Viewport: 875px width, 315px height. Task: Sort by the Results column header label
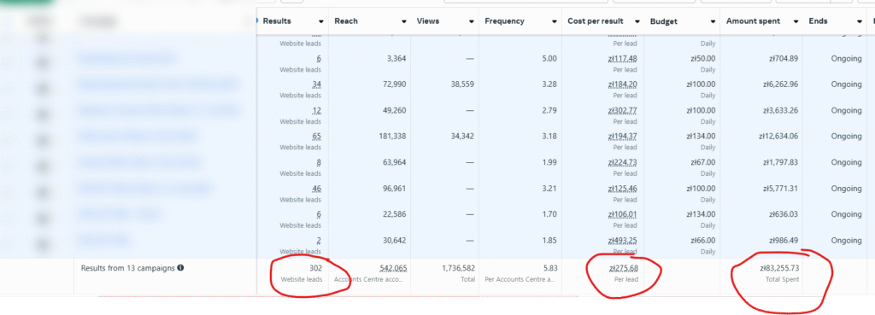point(277,21)
